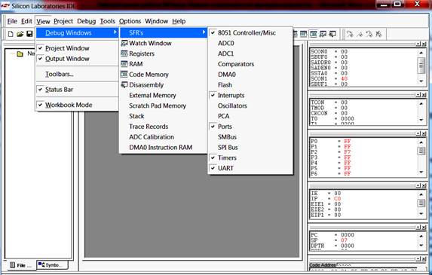Click scroll-down arrow in Ports P0 panel
Image resolution: width=432 pixels, height=275 pixels.
tap(421, 172)
